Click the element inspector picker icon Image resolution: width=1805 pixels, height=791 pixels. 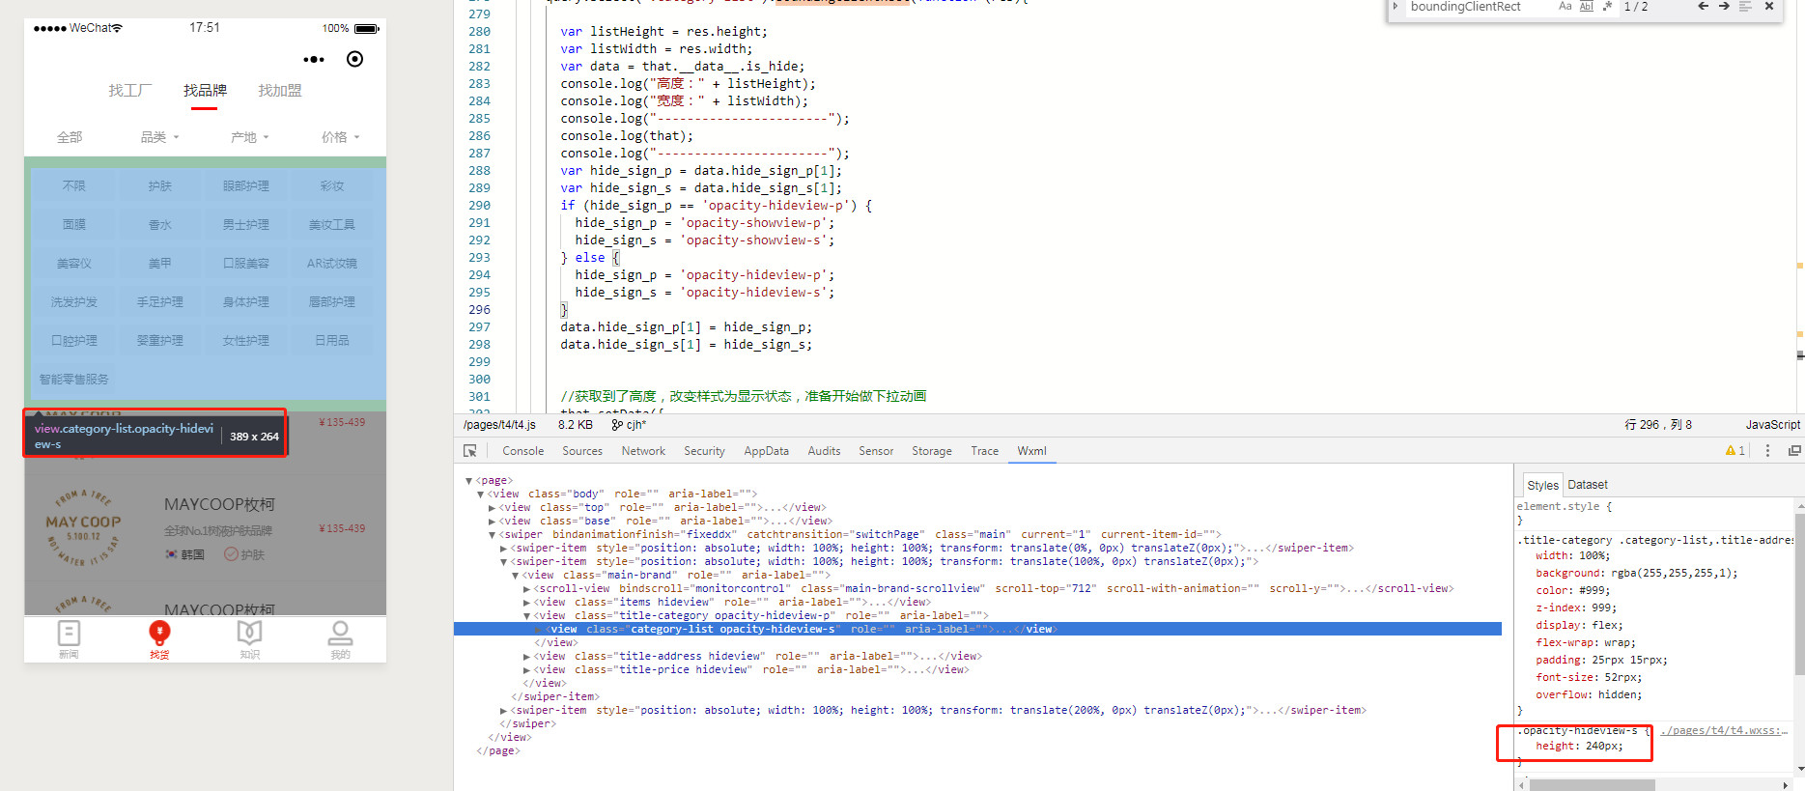470,451
